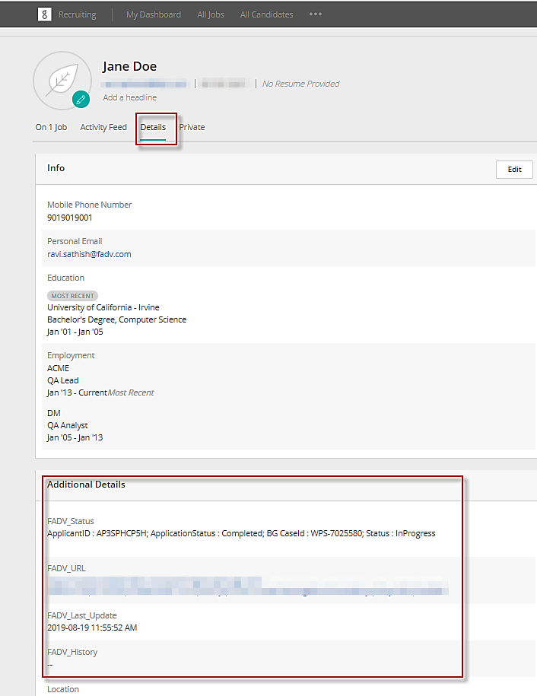Open All Jobs page

[x=211, y=14]
